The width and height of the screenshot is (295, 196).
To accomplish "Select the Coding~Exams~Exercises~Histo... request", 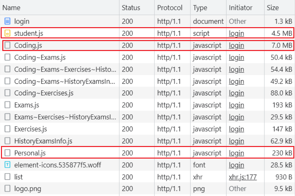I will pyautogui.click(x=65, y=70).
